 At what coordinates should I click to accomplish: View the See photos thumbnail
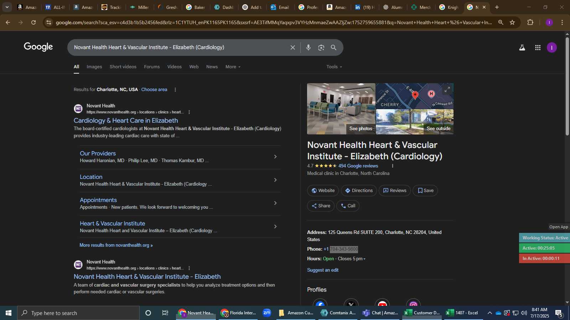click(341, 109)
